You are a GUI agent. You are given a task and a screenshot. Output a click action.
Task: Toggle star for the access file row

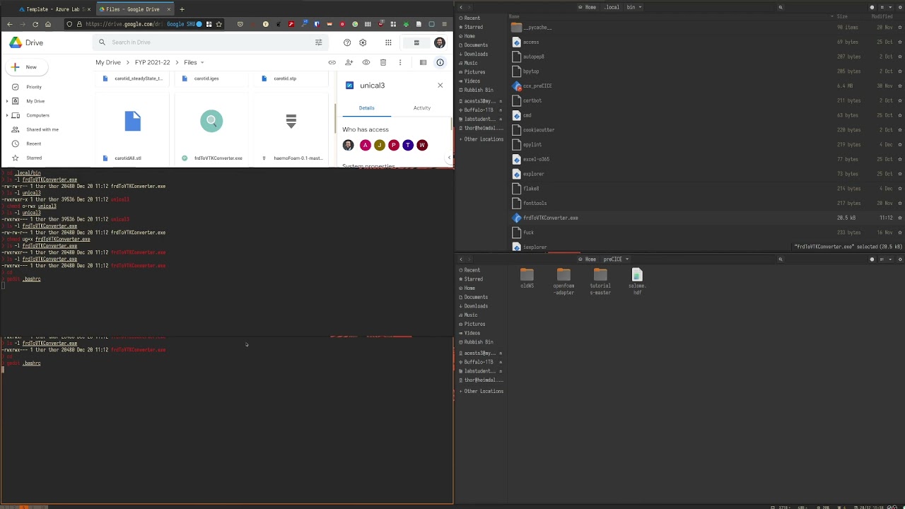(x=900, y=42)
